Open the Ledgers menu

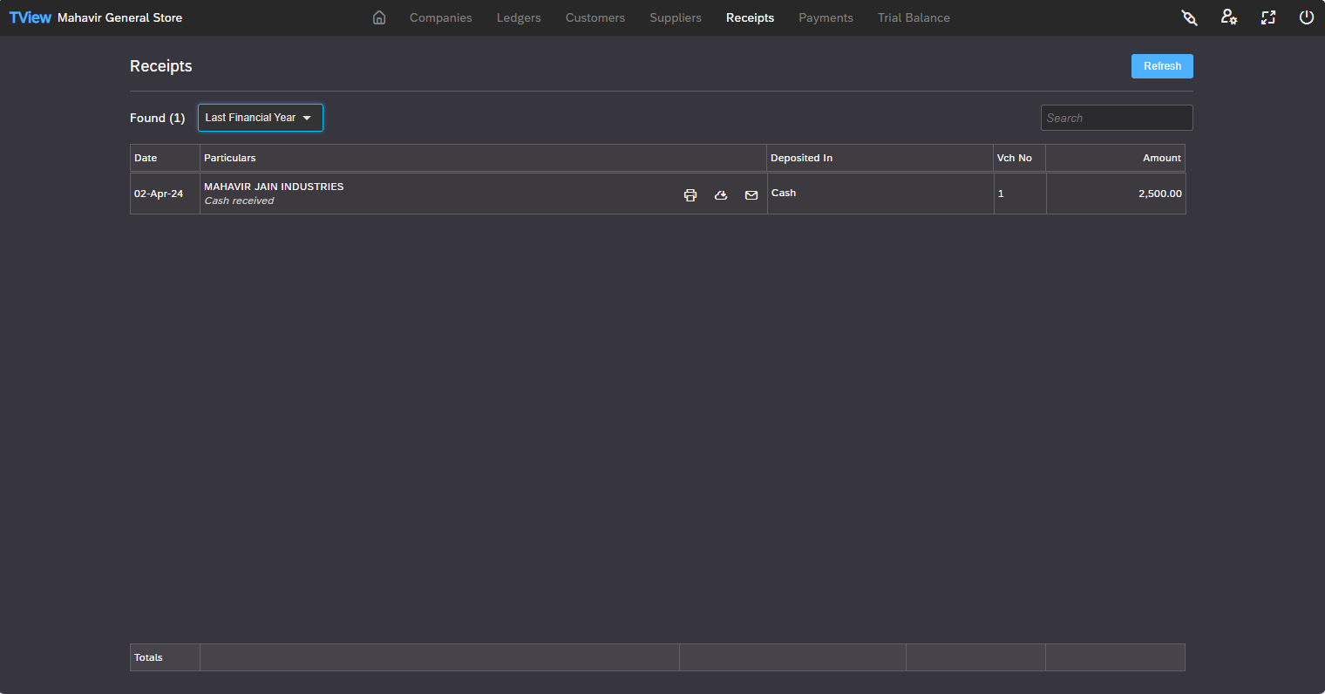[x=519, y=17]
